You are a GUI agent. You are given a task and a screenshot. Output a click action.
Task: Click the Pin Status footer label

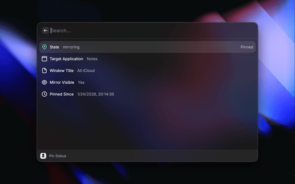[x=58, y=156]
